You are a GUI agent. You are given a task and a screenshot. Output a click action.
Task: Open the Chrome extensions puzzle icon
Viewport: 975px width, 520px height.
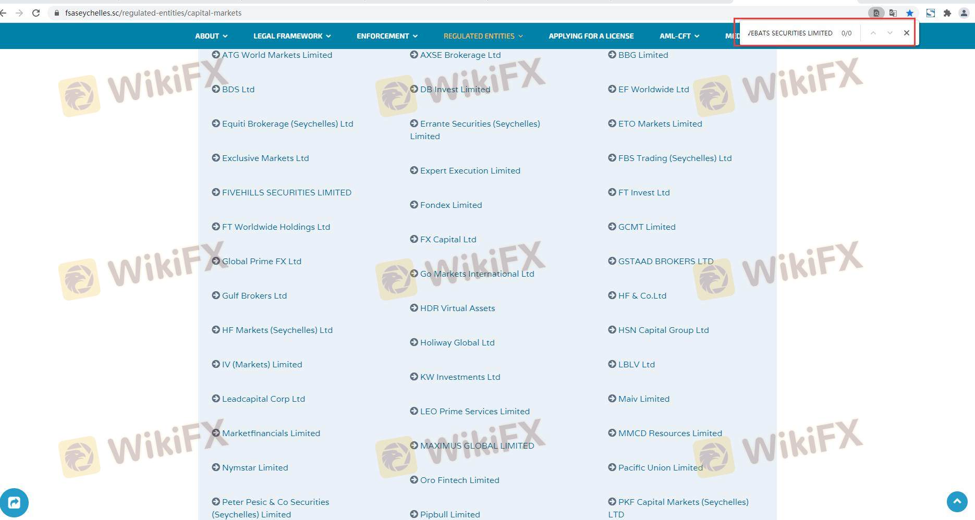pyautogui.click(x=947, y=13)
